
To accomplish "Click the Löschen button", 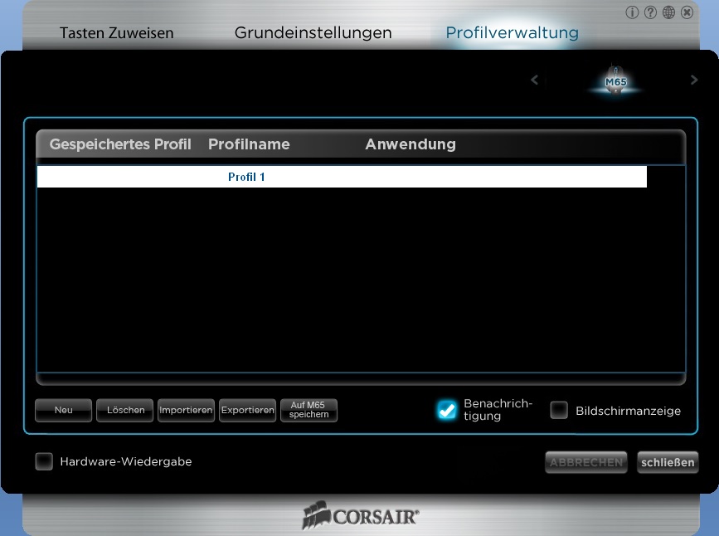I will pos(124,410).
